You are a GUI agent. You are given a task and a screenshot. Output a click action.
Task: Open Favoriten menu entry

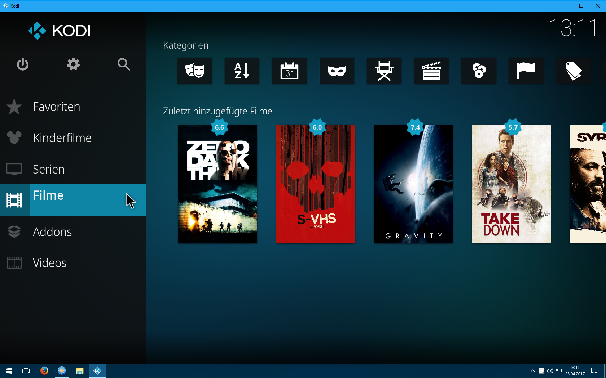click(x=73, y=107)
